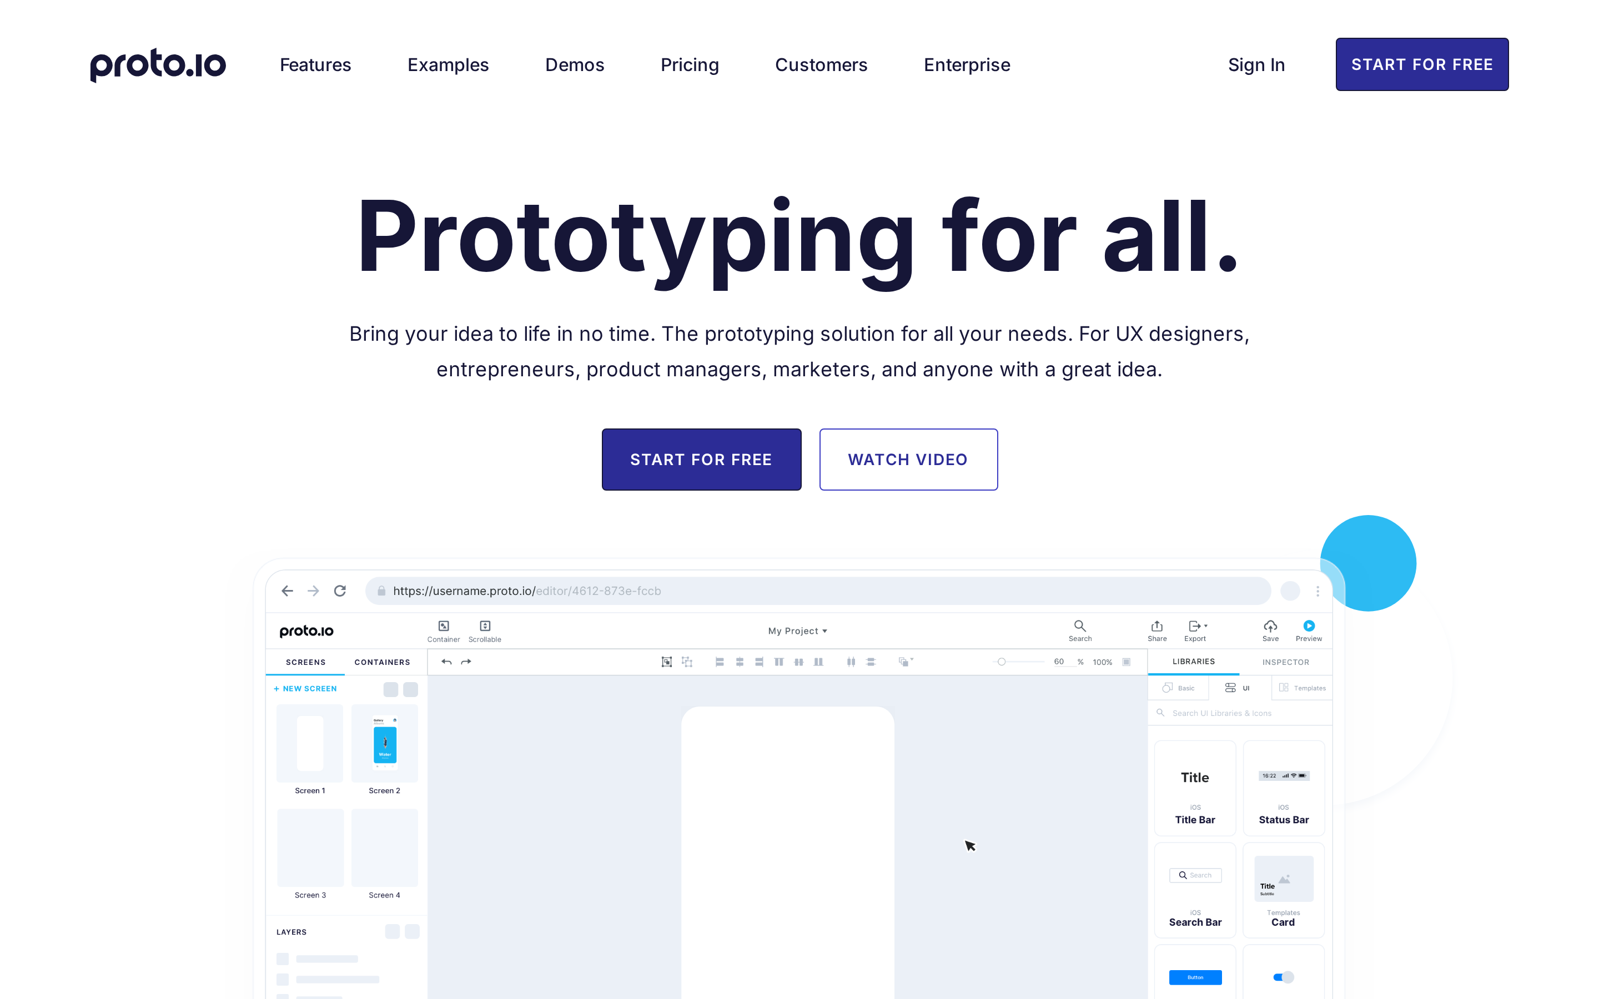The width and height of the screenshot is (1599, 999).
Task: Click the header Start For Free button
Action: pos(1422,64)
